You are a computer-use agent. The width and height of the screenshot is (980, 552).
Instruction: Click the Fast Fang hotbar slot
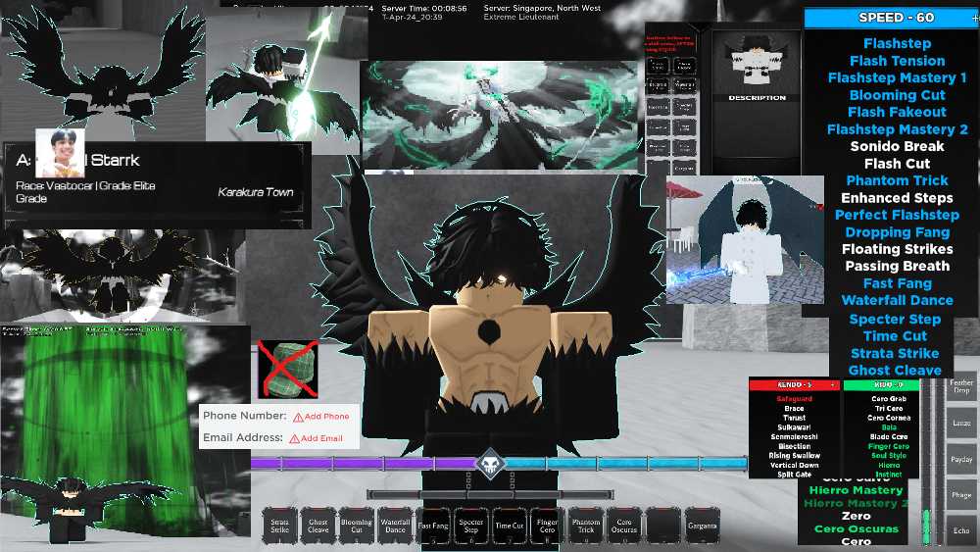click(x=433, y=526)
